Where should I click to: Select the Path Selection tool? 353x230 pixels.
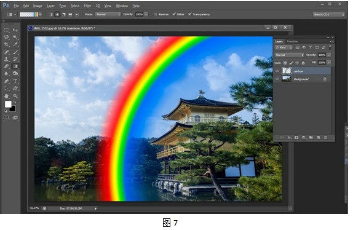pyautogui.click(x=6, y=89)
